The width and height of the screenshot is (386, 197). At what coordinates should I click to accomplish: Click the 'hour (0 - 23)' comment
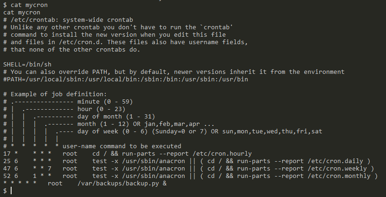[x=102, y=109]
